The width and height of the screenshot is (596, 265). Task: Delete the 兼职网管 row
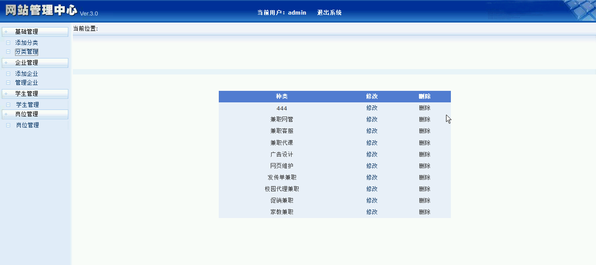point(425,119)
